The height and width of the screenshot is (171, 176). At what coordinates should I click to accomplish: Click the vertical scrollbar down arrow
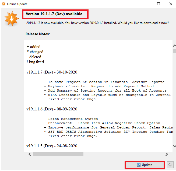point(174,146)
